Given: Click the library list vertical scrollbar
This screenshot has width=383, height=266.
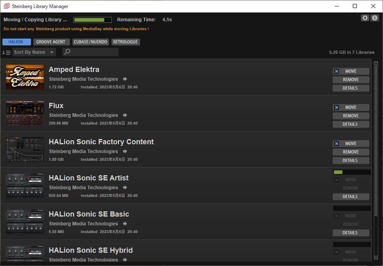Looking at the screenshot, I should 376,141.
